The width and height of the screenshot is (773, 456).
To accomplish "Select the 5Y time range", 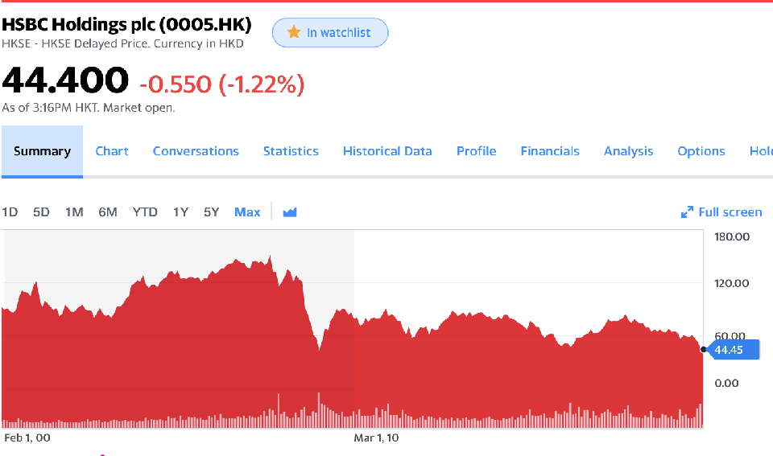I will click(x=211, y=212).
